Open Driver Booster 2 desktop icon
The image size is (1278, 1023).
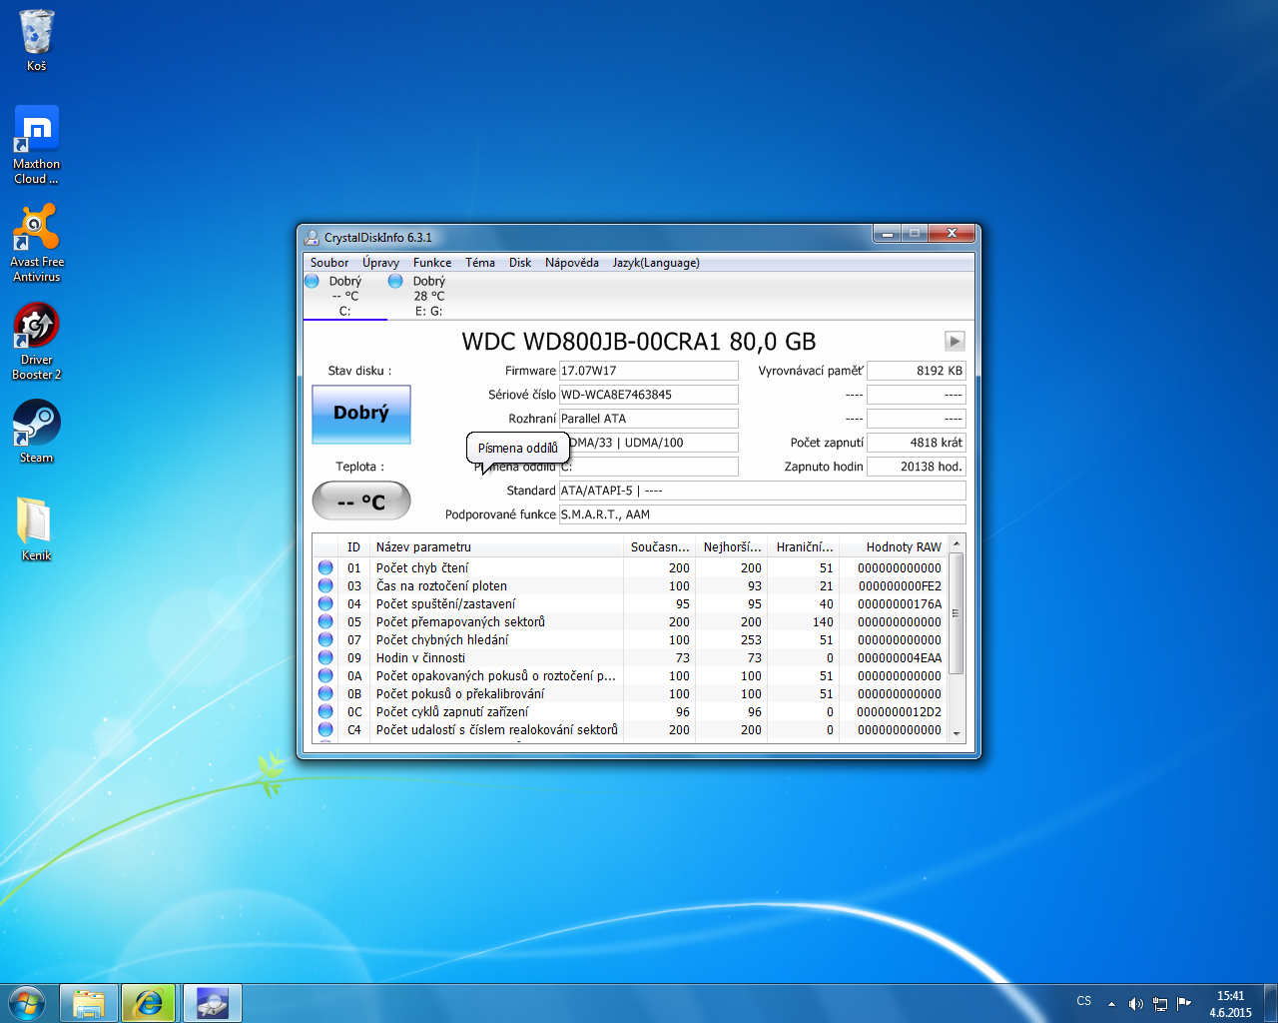point(36,341)
